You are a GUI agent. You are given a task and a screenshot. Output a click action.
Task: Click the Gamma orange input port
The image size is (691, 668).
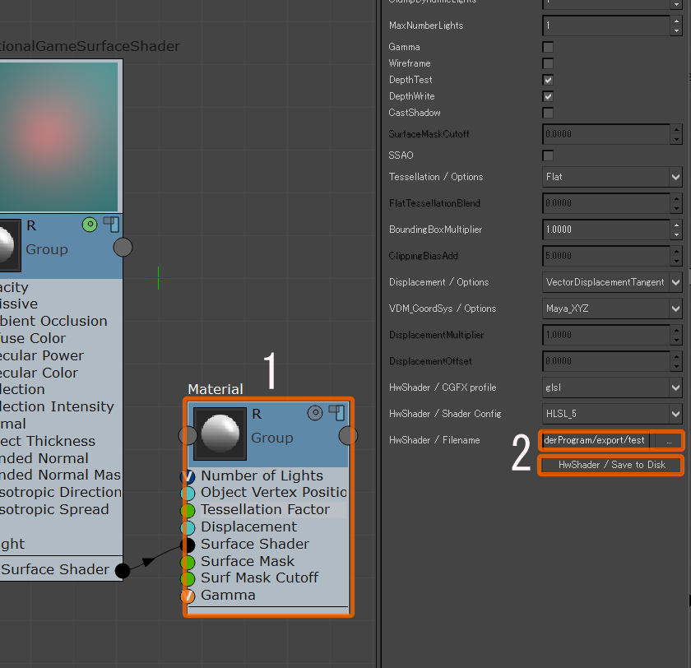tap(188, 596)
